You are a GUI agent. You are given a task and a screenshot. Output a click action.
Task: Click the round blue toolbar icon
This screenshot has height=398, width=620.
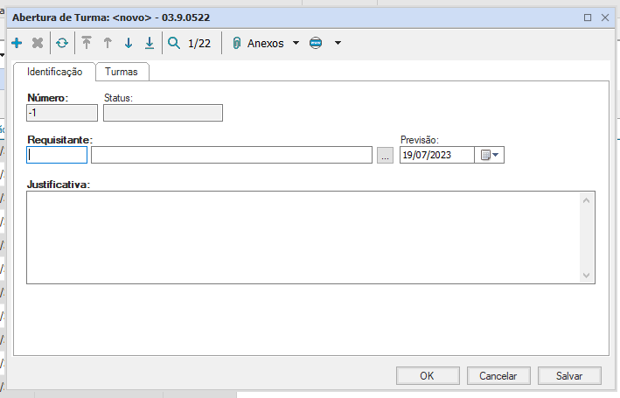point(316,43)
